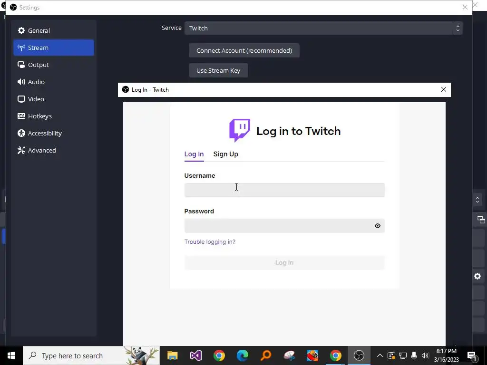Screen dimensions: 487x365
Task: Open first Chrome icon in taskbar
Action: (x=219, y=355)
